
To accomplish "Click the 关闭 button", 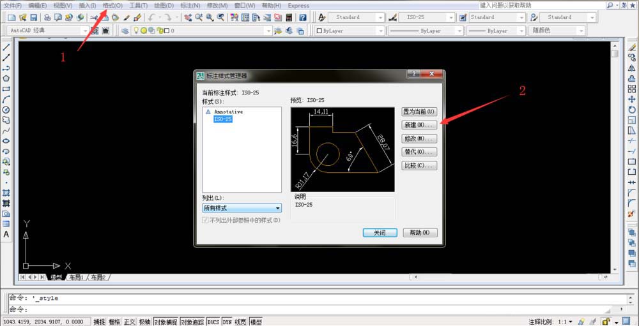I will click(x=380, y=233).
